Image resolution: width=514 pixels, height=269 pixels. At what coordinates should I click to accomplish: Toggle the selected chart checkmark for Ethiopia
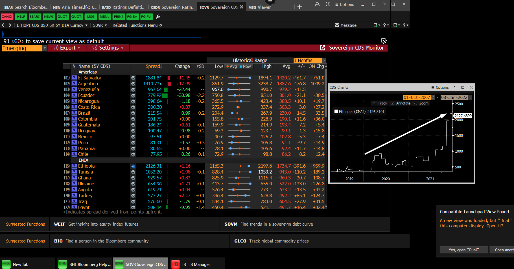tap(133, 166)
